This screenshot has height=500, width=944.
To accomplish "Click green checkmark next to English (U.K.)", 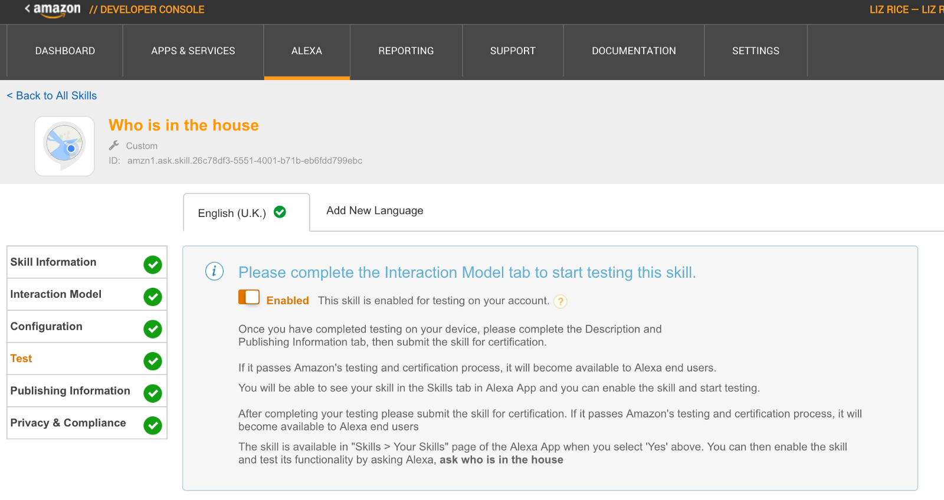I will point(280,212).
